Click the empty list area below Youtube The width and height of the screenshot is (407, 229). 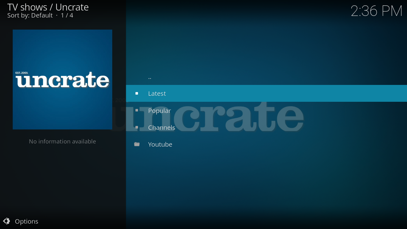[x=266, y=181]
